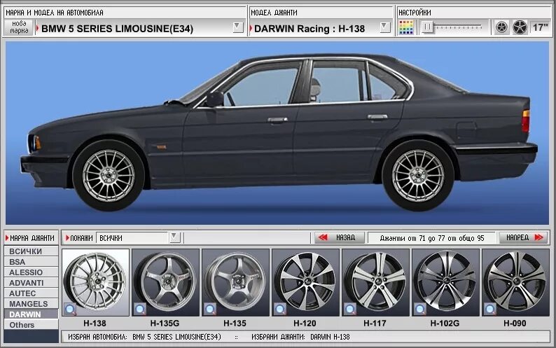Image resolution: width=556 pixels, height=348 pixels.
Task: Open the BMW 5 Series car model dropdown
Action: tap(238, 27)
